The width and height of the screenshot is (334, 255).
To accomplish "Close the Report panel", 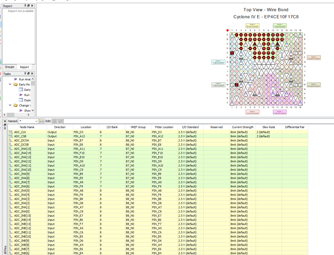I will (32, 5).
